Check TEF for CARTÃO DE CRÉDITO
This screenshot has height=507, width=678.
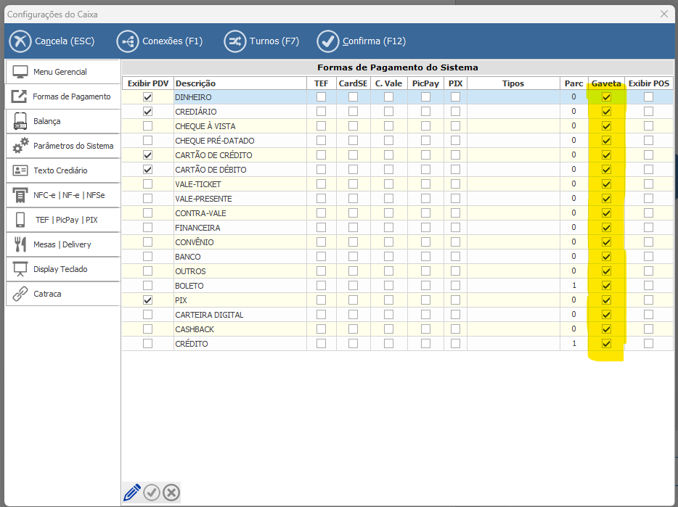click(321, 155)
